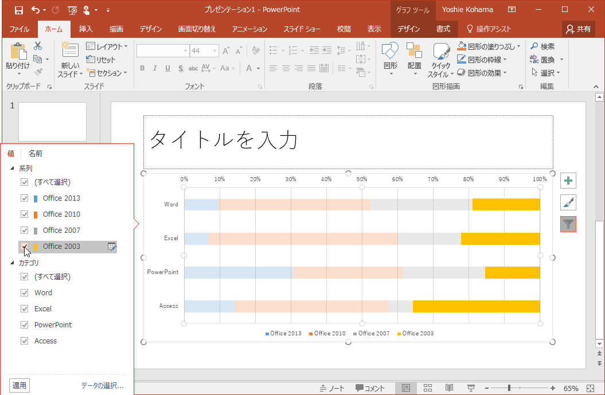Open Quick Styles icon
This screenshot has height=395, width=605.
coord(441,51)
